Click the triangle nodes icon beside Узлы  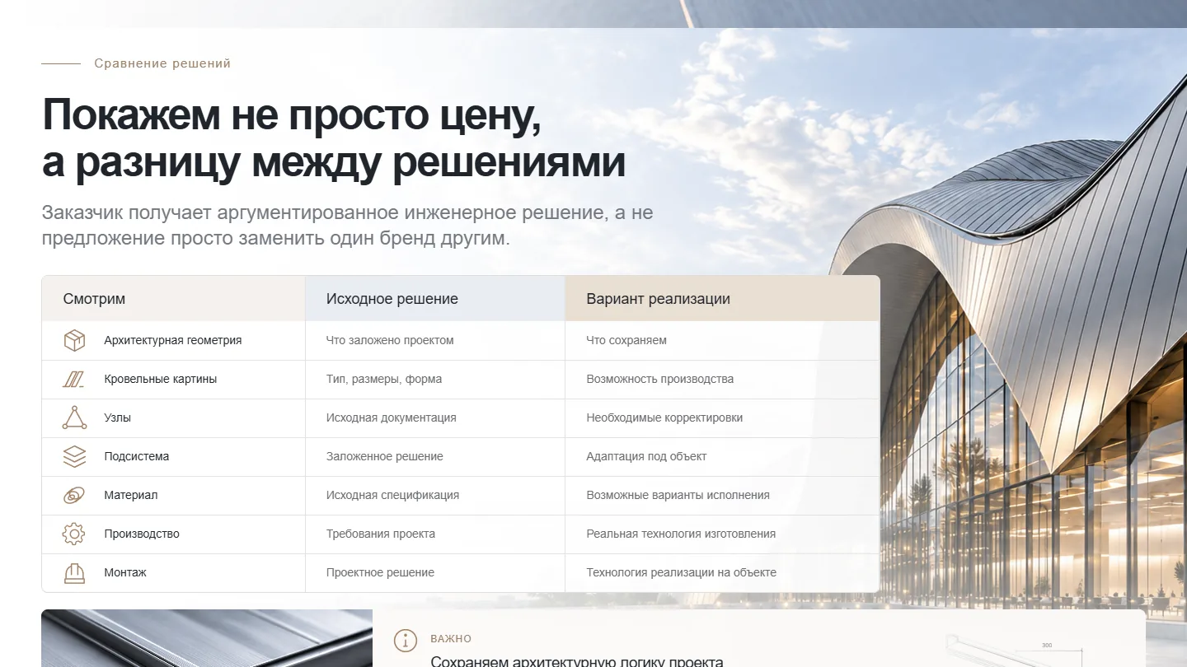pyautogui.click(x=74, y=417)
